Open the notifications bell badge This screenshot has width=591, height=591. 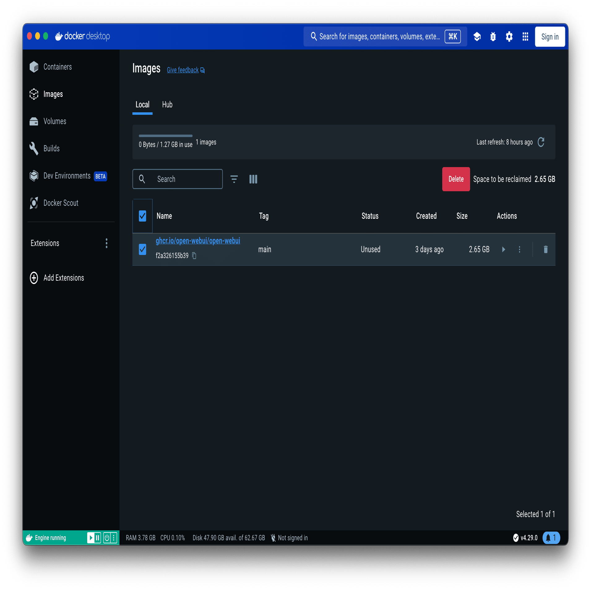coord(551,538)
